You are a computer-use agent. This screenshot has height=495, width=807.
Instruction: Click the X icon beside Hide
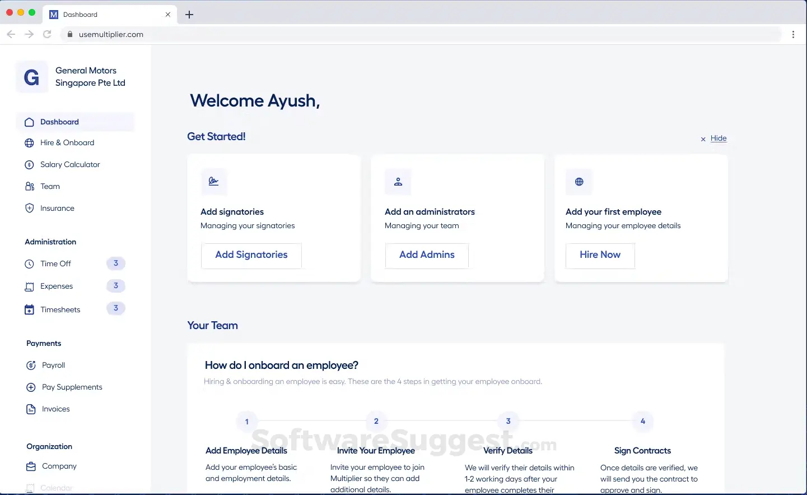[703, 139]
